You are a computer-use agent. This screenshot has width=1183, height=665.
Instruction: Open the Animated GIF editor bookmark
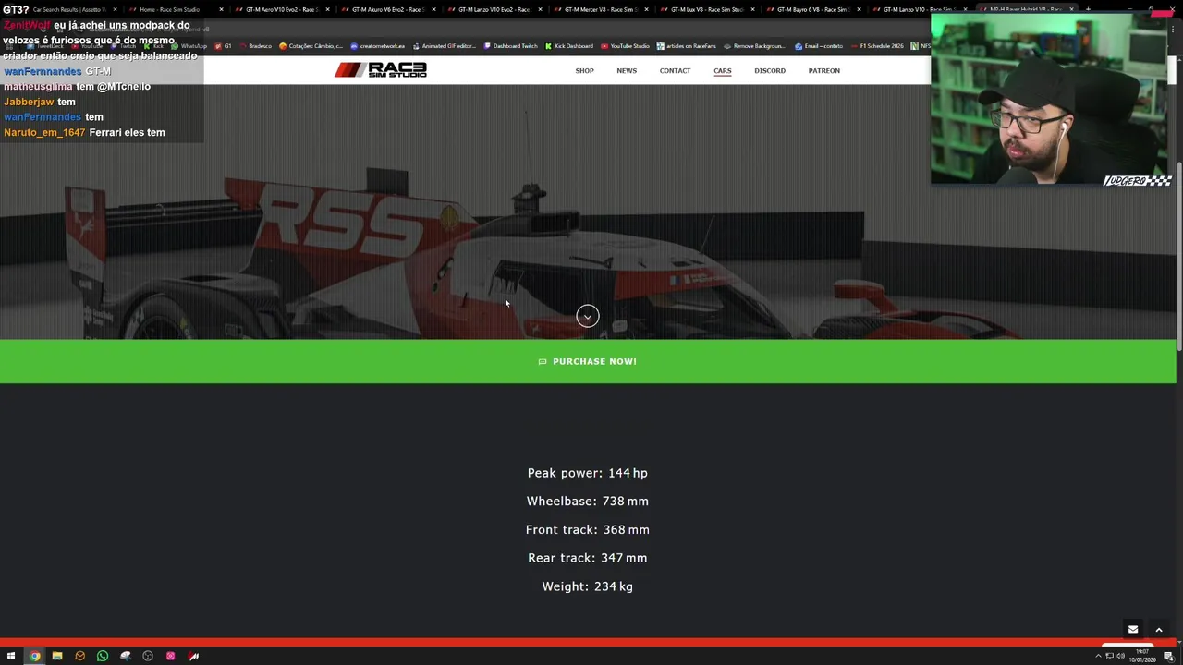444,46
